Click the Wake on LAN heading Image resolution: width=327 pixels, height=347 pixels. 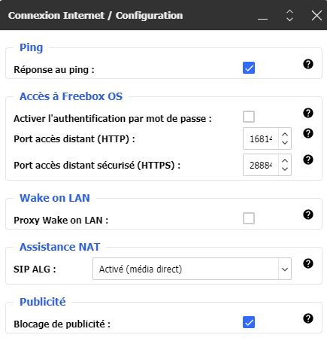(x=55, y=198)
